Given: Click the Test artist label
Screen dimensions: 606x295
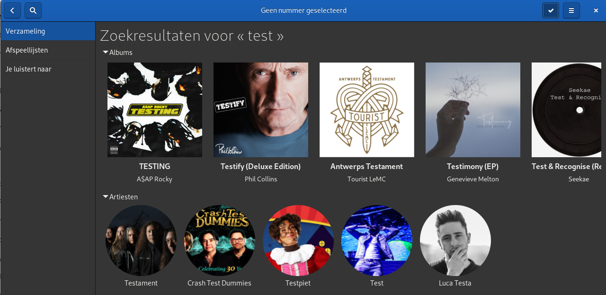Looking at the screenshot, I should (377, 283).
